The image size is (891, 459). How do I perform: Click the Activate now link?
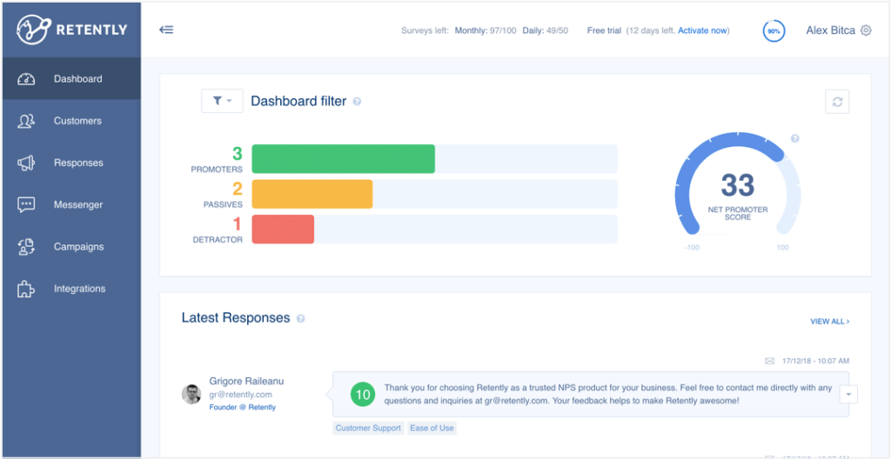[x=702, y=30]
